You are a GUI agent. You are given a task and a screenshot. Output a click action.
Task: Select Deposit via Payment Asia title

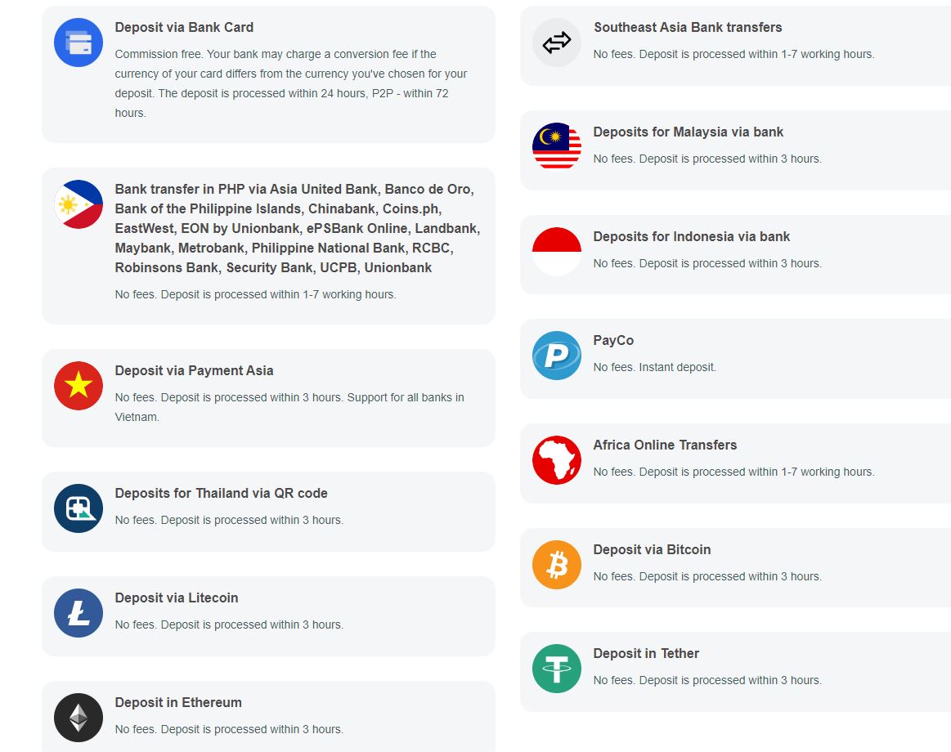pos(194,370)
